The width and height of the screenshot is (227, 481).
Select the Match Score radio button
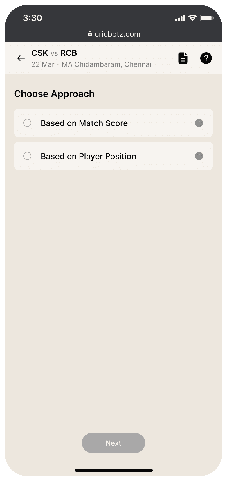tap(27, 123)
